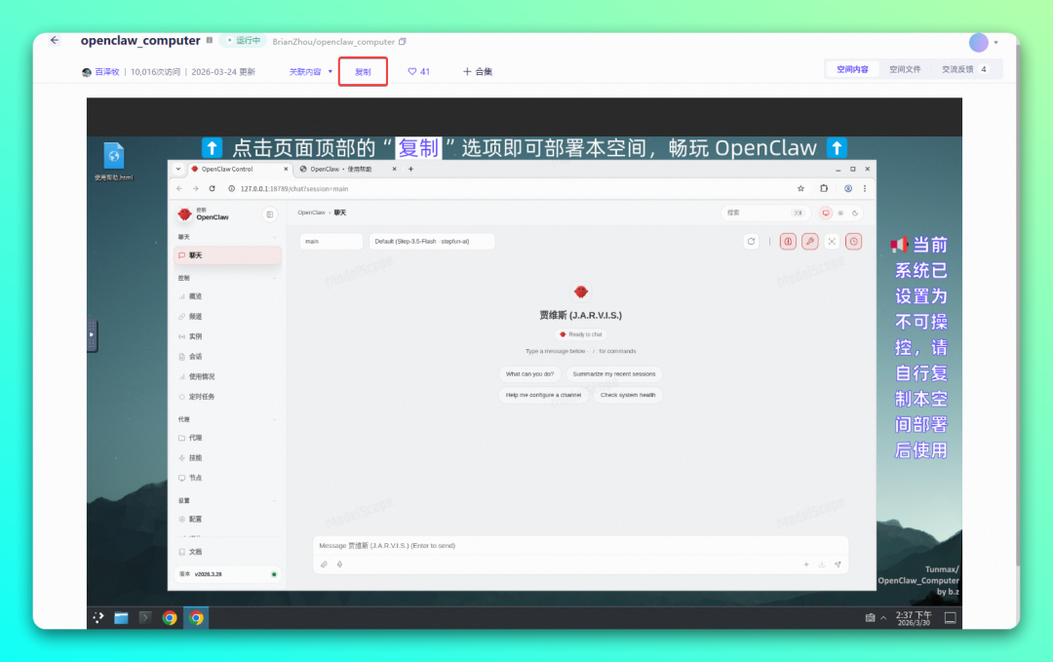Open 定时任务 (Scheduled Tasks) page
The height and width of the screenshot is (662, 1053).
[200, 396]
